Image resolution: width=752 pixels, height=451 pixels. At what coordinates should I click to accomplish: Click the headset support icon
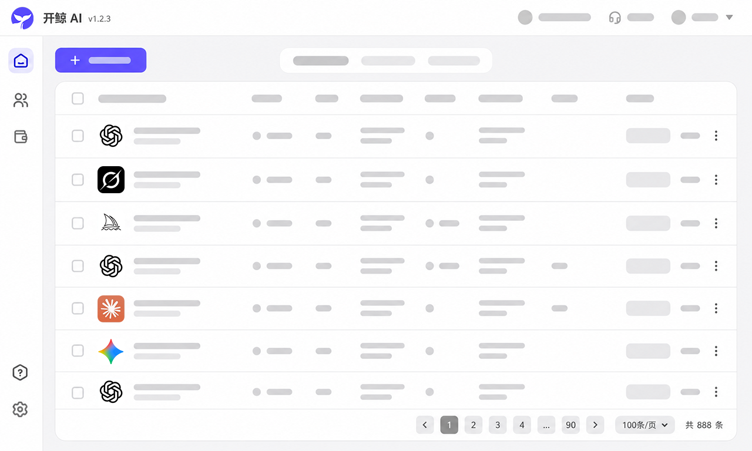tap(615, 18)
